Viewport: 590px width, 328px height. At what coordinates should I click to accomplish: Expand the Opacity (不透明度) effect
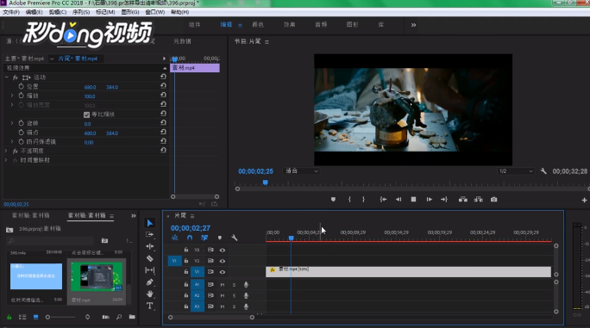click(x=6, y=151)
